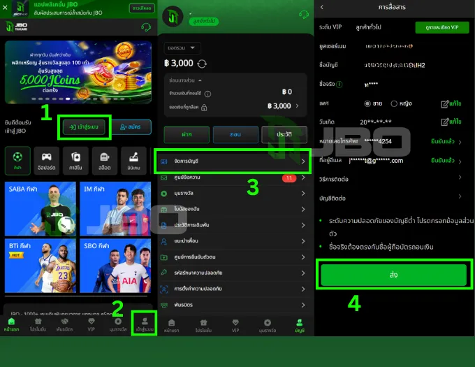The width and height of the screenshot is (475, 367).
Task: Tap แก้ไข edit for gender row
Action: point(451,104)
